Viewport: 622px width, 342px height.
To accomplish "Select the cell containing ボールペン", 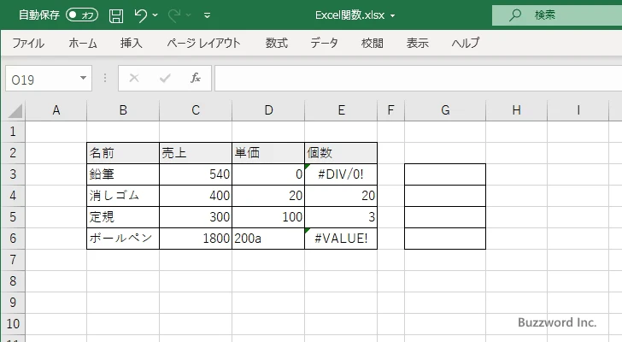I will click(x=123, y=239).
